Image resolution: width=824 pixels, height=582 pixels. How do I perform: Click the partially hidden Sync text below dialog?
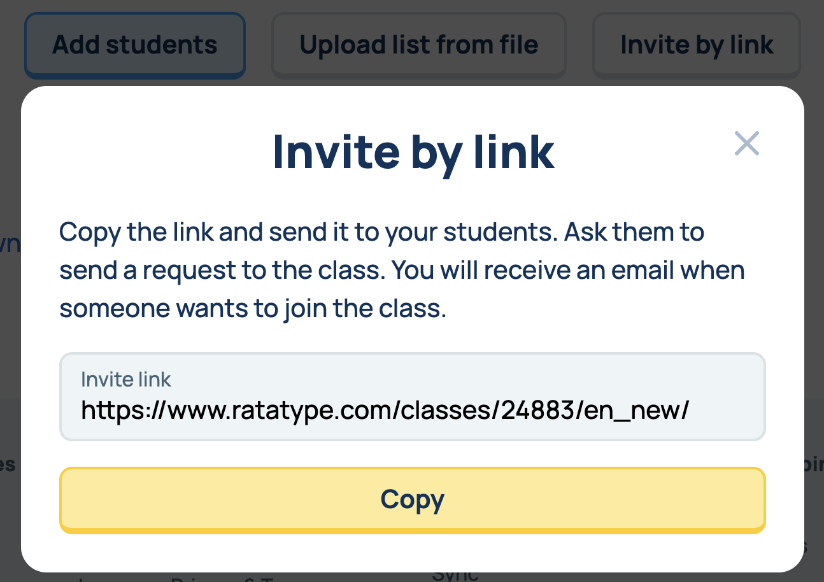(455, 576)
